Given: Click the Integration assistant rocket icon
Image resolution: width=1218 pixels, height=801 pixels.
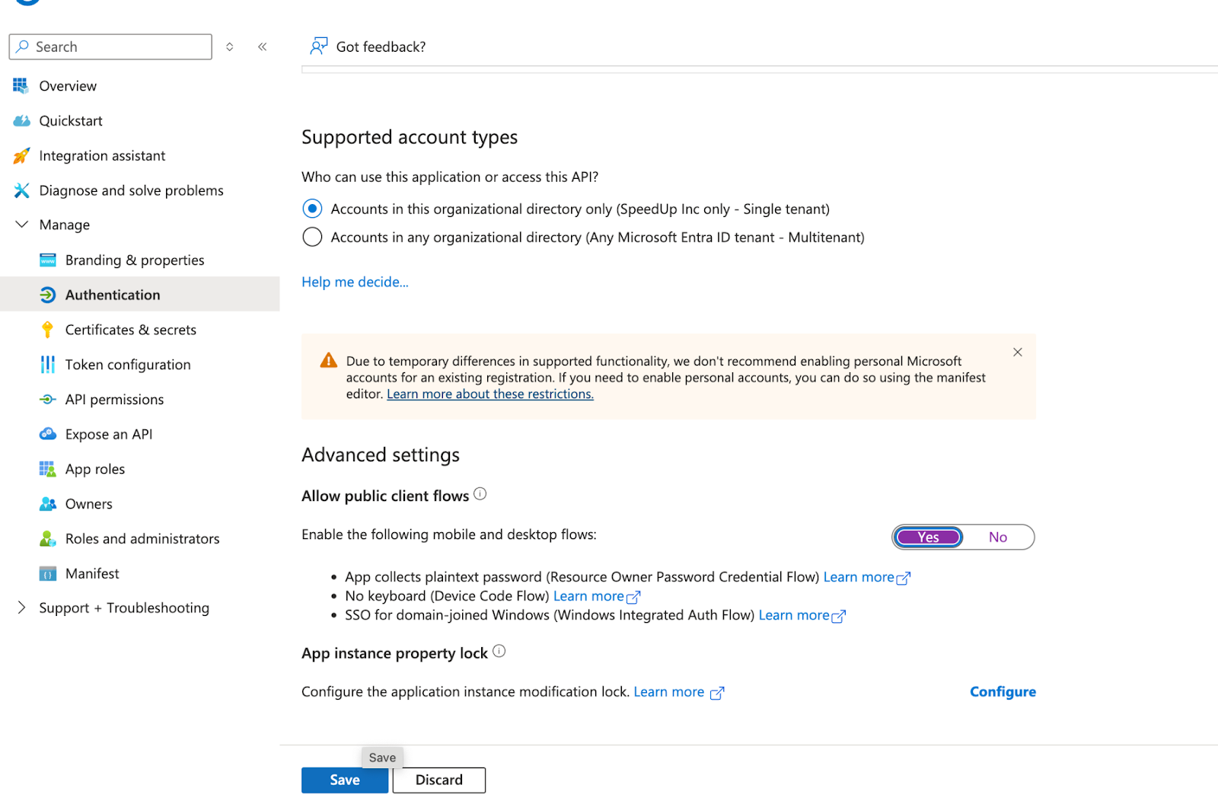Looking at the screenshot, I should click(x=21, y=156).
